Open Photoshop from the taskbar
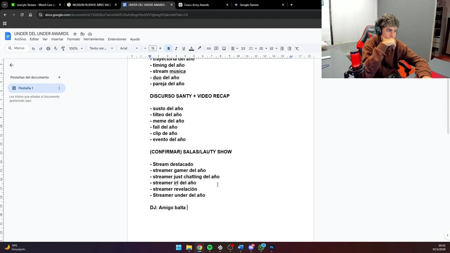This screenshot has width=450, height=253. point(271,247)
